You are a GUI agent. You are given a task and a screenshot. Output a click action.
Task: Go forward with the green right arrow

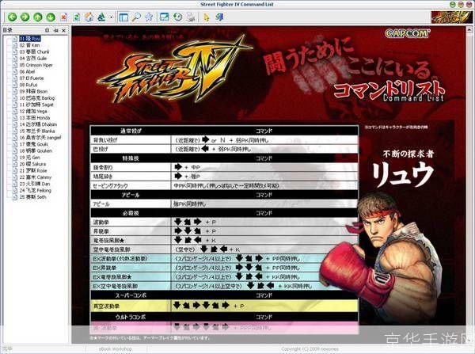[25, 17]
